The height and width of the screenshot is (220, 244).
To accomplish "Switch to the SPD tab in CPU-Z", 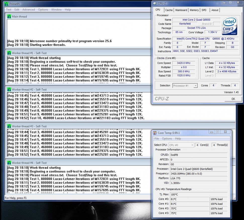I will [204, 10].
